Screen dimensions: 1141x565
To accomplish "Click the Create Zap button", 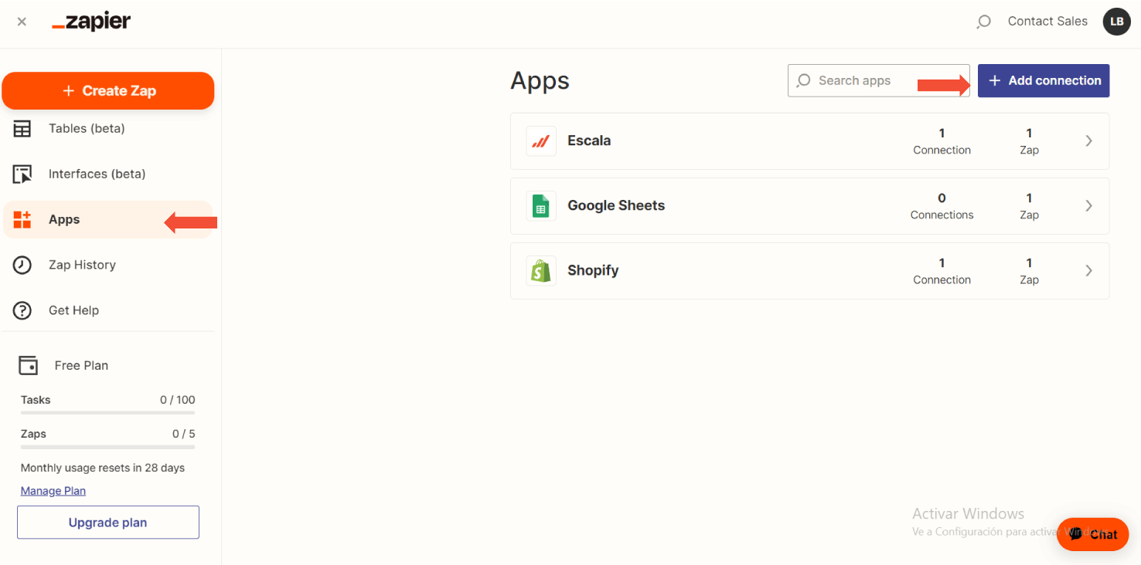I will (x=108, y=91).
